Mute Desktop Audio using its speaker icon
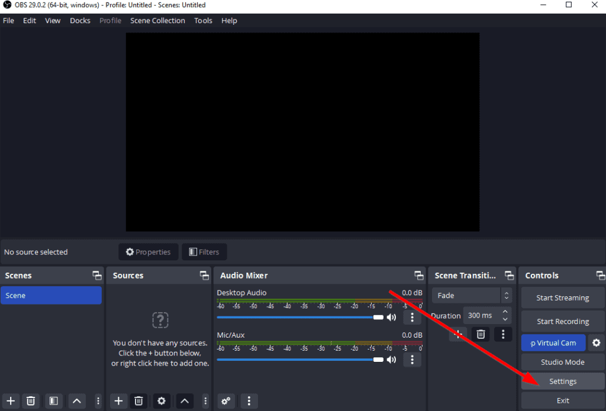Screen dimensions: 606x411 391,317
